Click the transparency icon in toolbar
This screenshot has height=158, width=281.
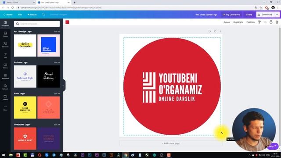click(265, 22)
